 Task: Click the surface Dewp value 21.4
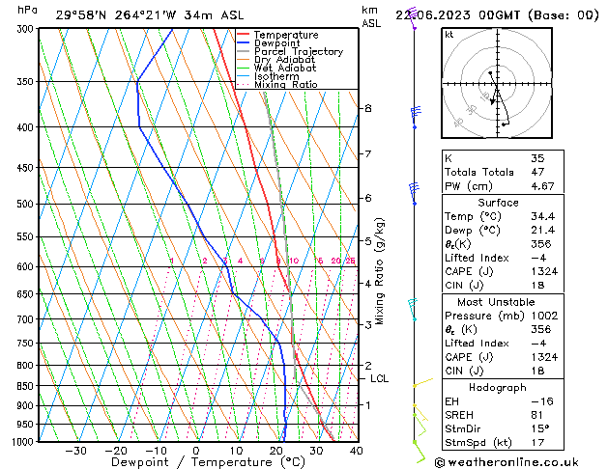click(543, 231)
